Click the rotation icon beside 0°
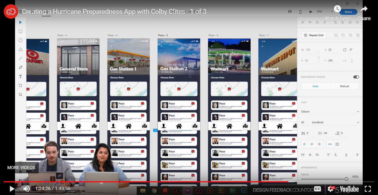 click(x=345, y=50)
